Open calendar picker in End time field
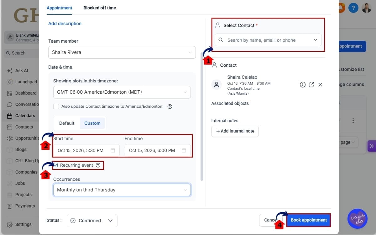The width and height of the screenshot is (376, 235). [x=184, y=150]
